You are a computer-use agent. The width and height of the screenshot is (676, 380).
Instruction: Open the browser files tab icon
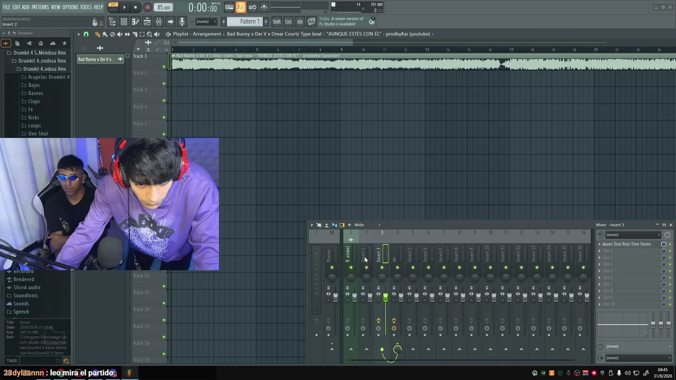pyautogui.click(x=17, y=43)
